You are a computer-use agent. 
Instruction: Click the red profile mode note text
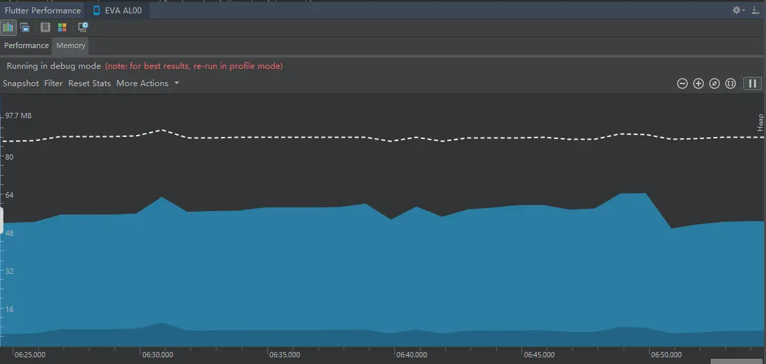point(194,66)
